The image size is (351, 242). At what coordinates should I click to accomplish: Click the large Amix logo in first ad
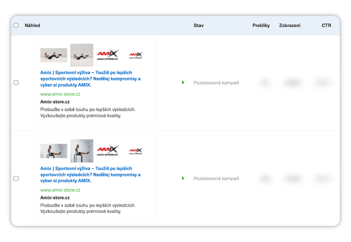tap(108, 55)
